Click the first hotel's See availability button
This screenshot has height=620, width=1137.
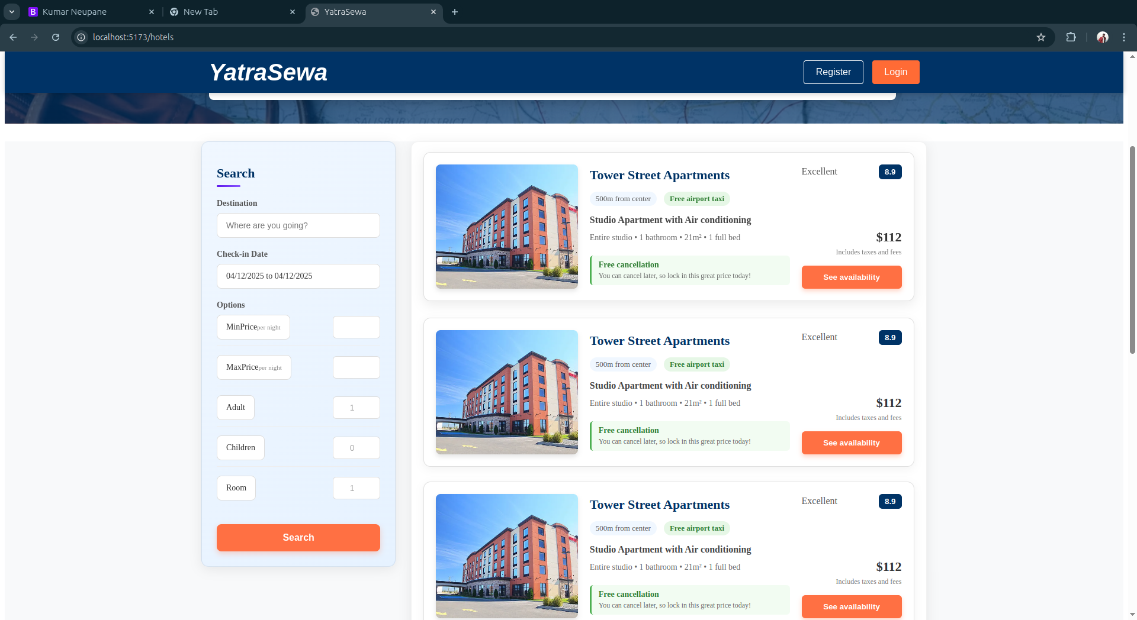tap(851, 277)
